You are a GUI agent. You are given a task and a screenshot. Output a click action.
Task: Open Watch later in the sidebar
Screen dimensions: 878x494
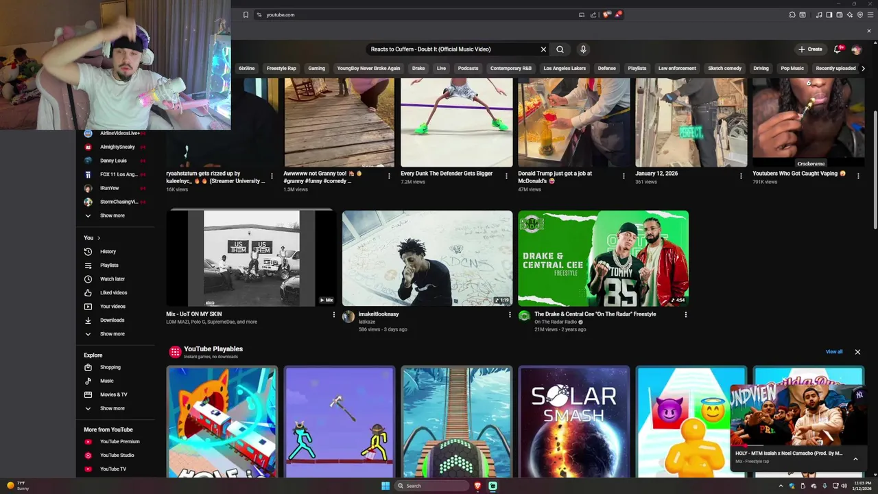coord(112,279)
